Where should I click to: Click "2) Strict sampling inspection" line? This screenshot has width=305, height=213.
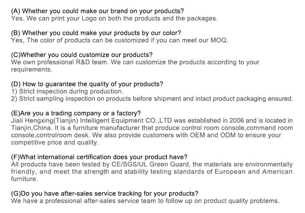(x=152, y=99)
